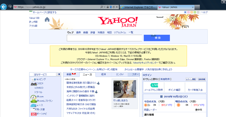Open the Yahoo!セキュリティセンター link

[x=145, y=63]
